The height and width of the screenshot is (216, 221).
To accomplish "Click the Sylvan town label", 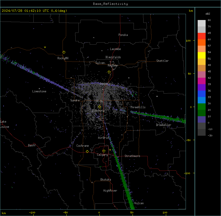I will (x=100, y=63).
